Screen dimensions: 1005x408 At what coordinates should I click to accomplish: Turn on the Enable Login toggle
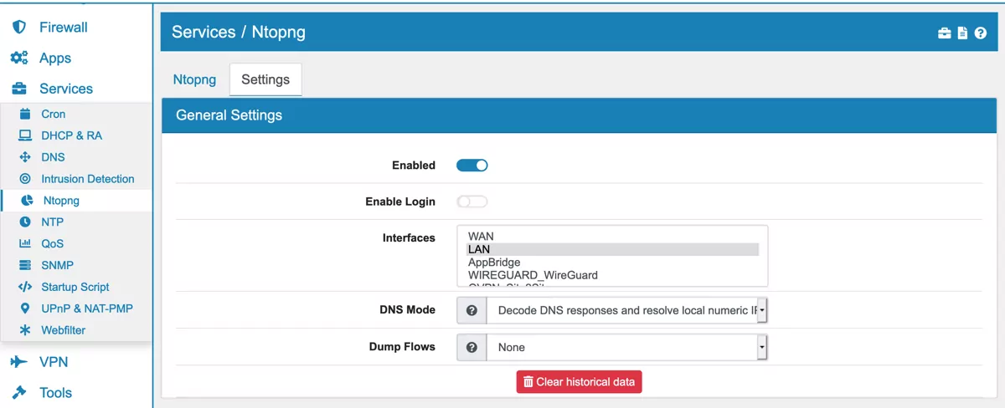click(472, 201)
